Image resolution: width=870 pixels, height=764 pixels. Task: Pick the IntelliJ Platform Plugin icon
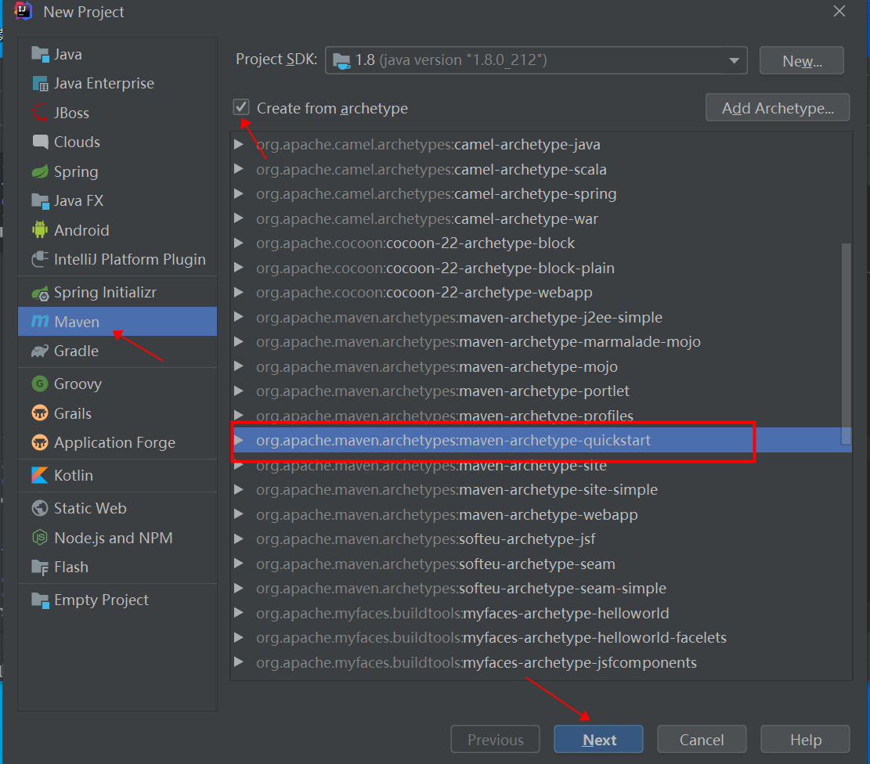point(40,259)
